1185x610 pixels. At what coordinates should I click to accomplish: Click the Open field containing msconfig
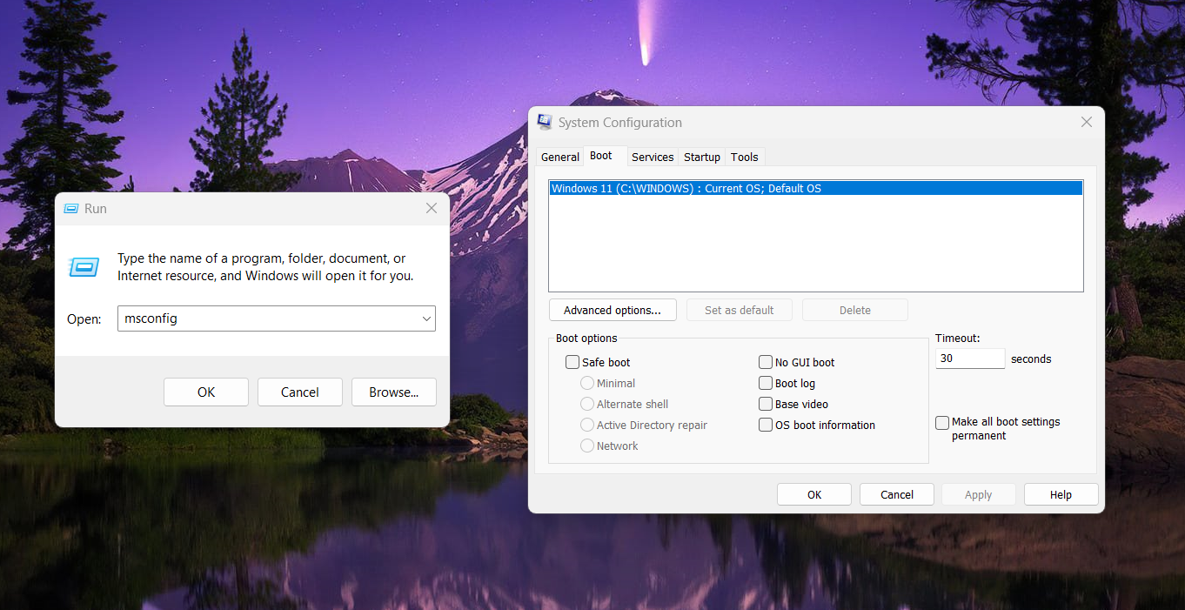277,318
